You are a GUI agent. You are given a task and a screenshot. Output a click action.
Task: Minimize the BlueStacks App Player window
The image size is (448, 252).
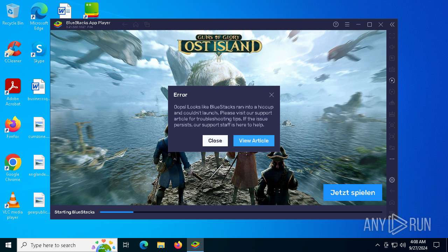358,24
